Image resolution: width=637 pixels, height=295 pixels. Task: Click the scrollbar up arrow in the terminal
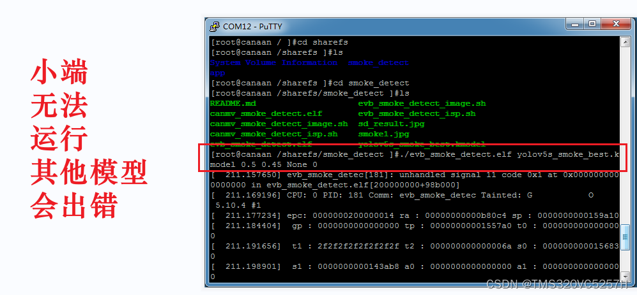[x=625, y=41]
